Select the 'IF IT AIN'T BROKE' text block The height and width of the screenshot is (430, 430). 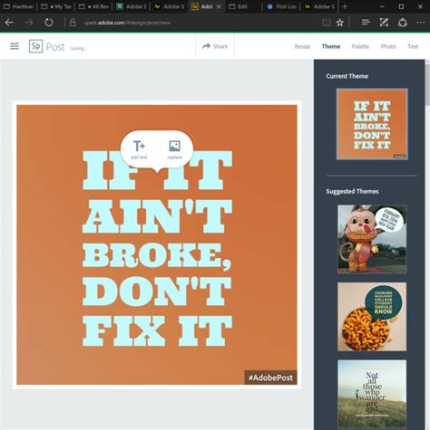(157, 248)
